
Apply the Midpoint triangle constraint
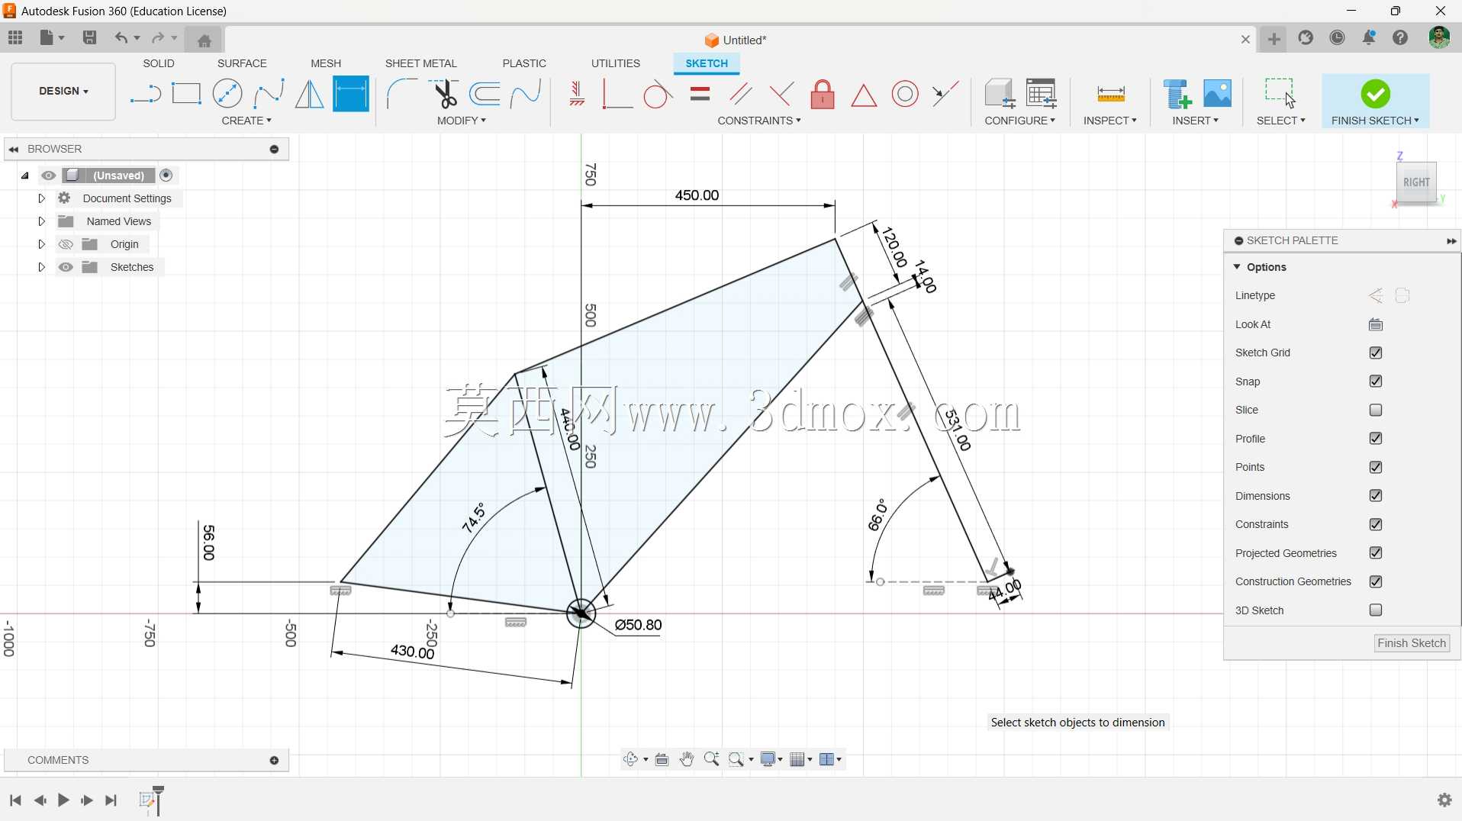click(x=864, y=95)
